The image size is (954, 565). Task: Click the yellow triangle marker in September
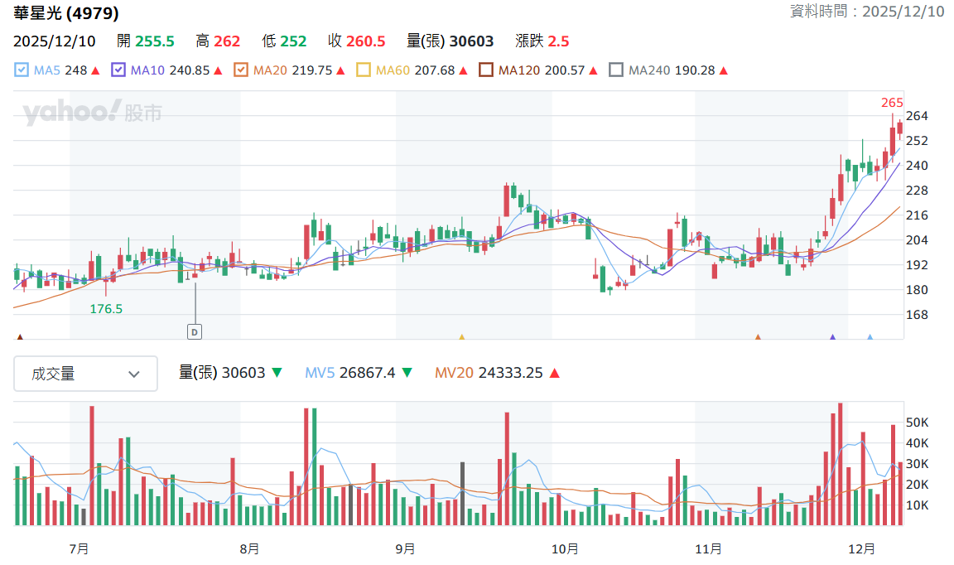coord(462,336)
